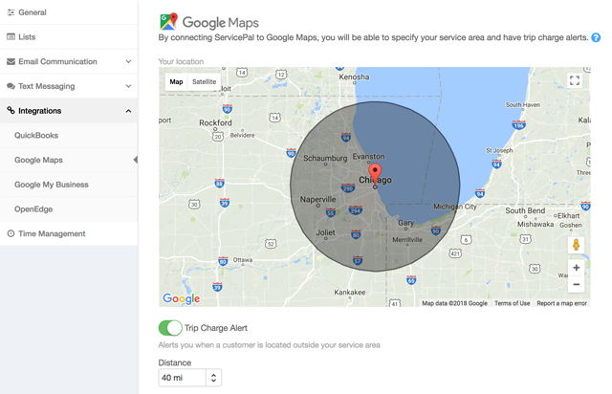Click the Evanston label on the map
612x394 pixels.
click(368, 156)
